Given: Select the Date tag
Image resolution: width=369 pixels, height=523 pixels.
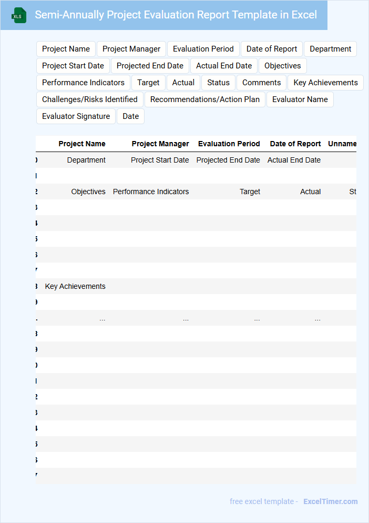Looking at the screenshot, I should (131, 116).
